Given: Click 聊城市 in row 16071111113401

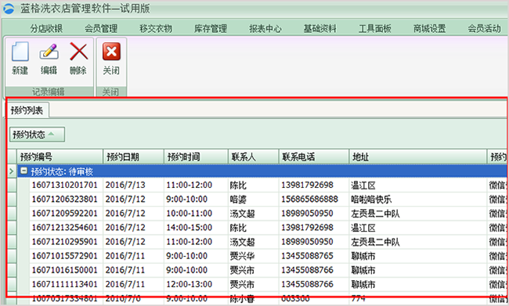Looking at the screenshot, I should click(363, 284).
